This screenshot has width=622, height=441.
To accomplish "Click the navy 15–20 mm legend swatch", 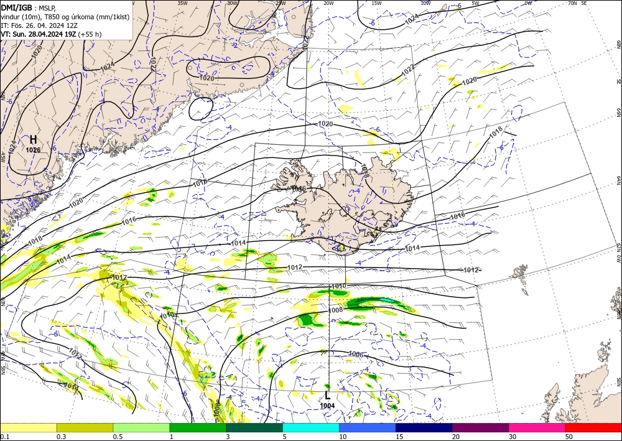I will 424,427.
